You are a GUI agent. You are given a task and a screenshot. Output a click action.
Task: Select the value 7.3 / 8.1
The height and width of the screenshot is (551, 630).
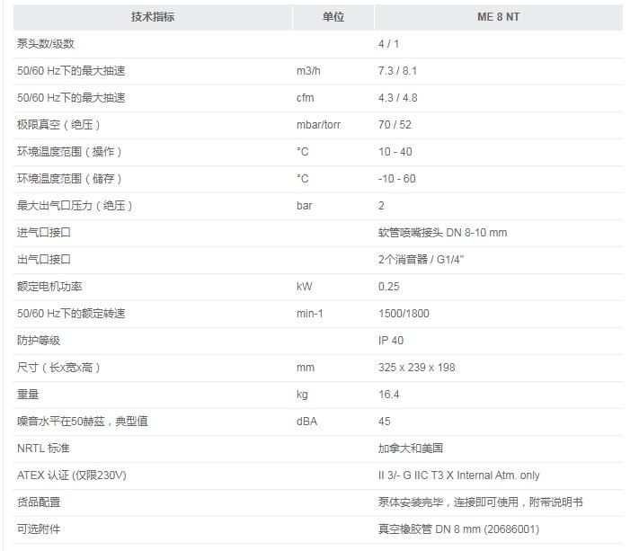click(397, 71)
